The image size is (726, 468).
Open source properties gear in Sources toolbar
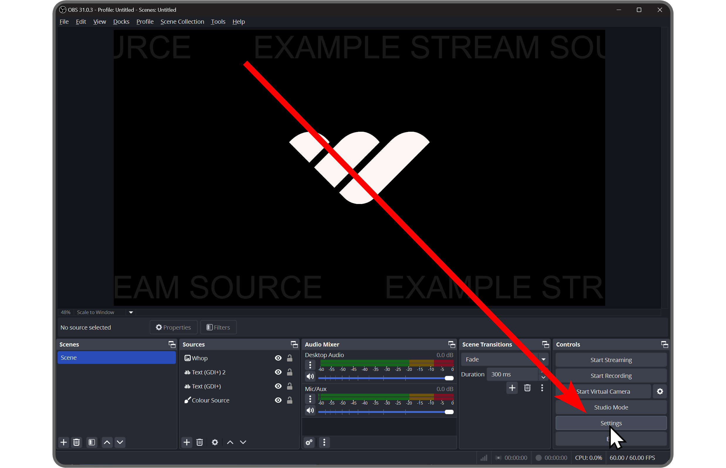215,442
